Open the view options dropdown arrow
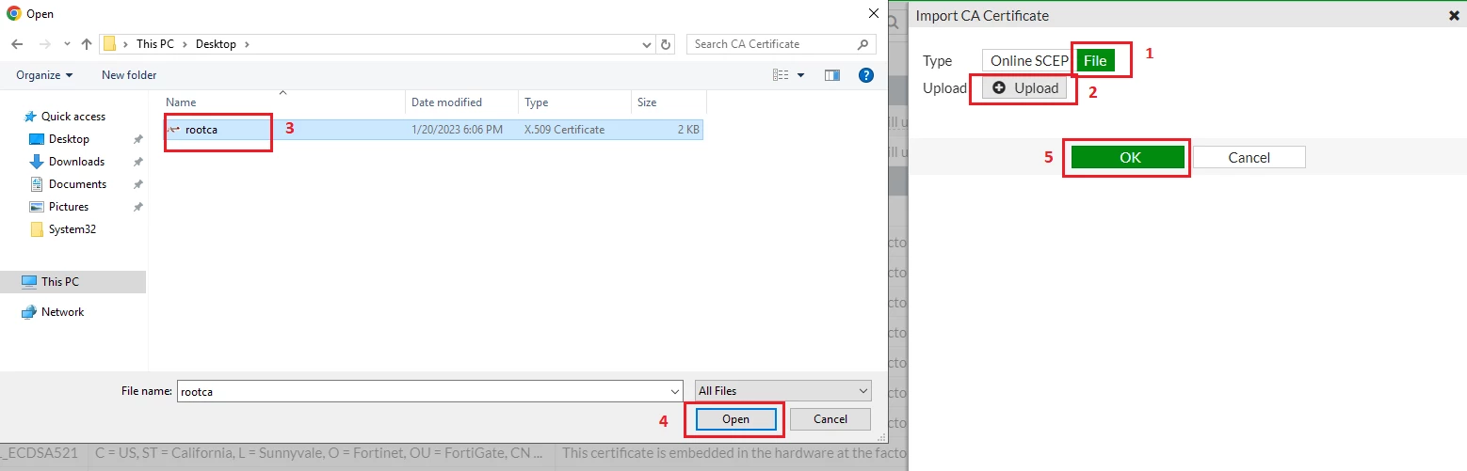This screenshot has width=1467, height=471. [801, 75]
